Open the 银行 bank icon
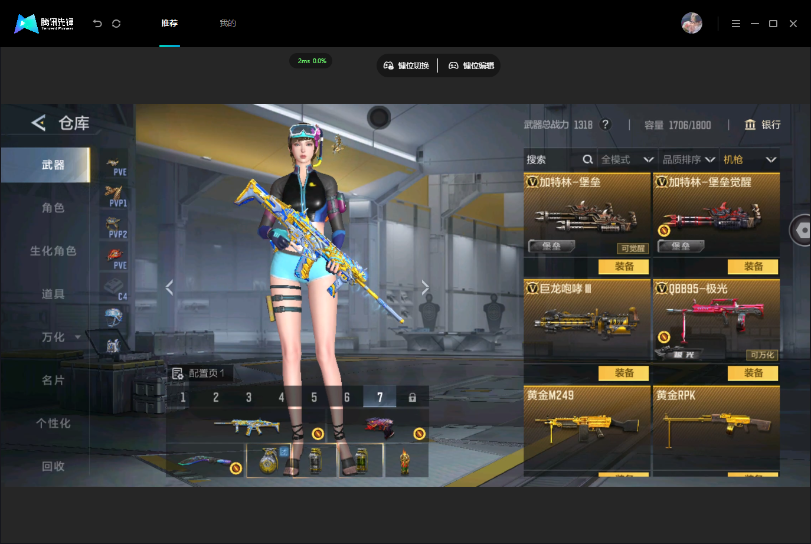Viewport: 811px width, 544px height. point(750,124)
